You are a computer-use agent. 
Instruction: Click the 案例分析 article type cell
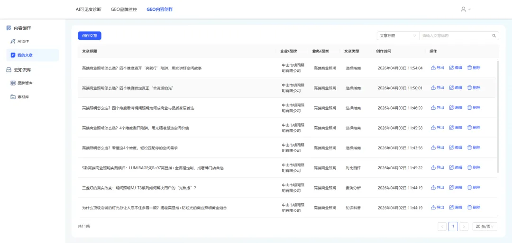click(353, 188)
